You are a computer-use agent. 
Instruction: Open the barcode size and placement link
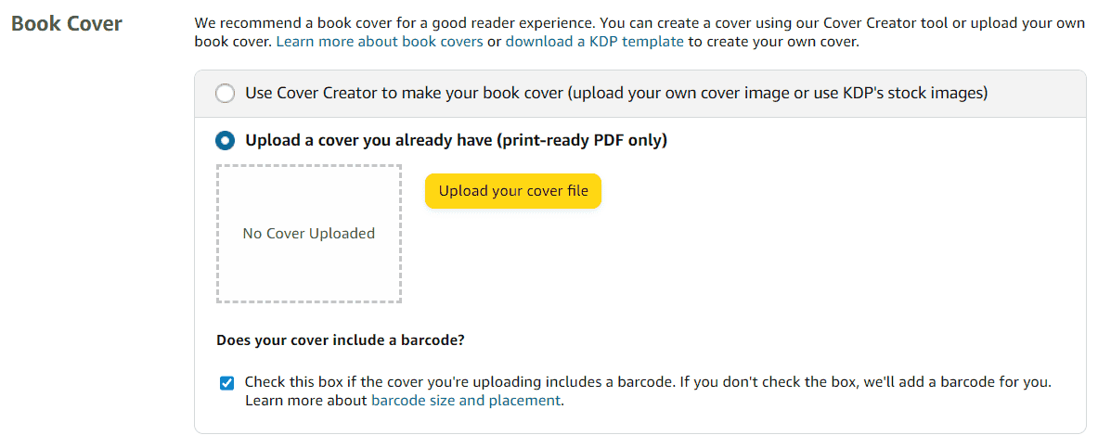point(466,401)
